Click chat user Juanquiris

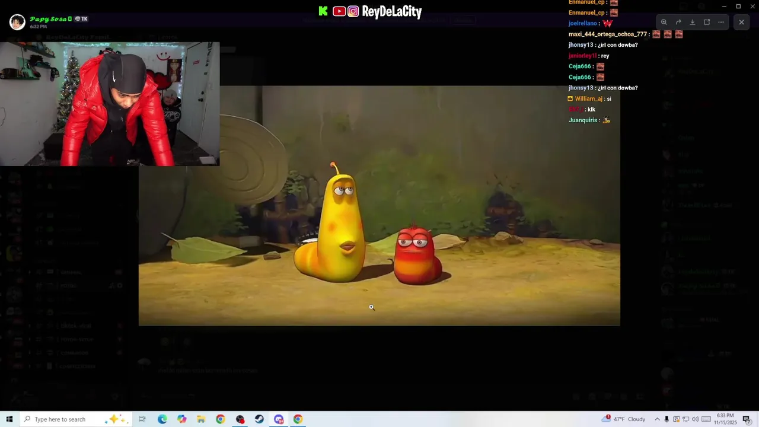pyautogui.click(x=583, y=120)
